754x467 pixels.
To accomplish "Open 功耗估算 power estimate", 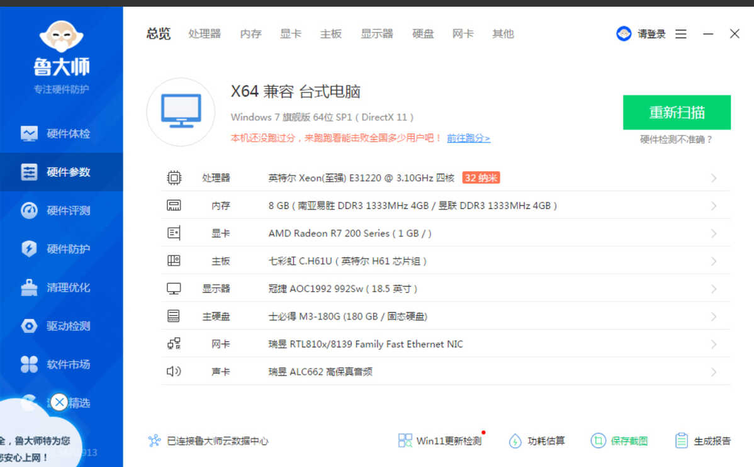I will coord(537,441).
